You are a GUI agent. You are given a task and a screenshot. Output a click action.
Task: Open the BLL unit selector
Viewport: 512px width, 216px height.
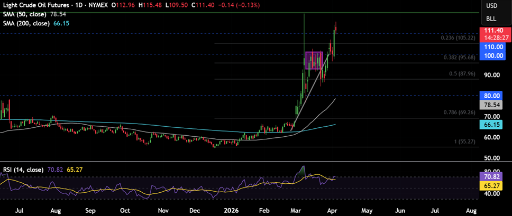coord(491,18)
